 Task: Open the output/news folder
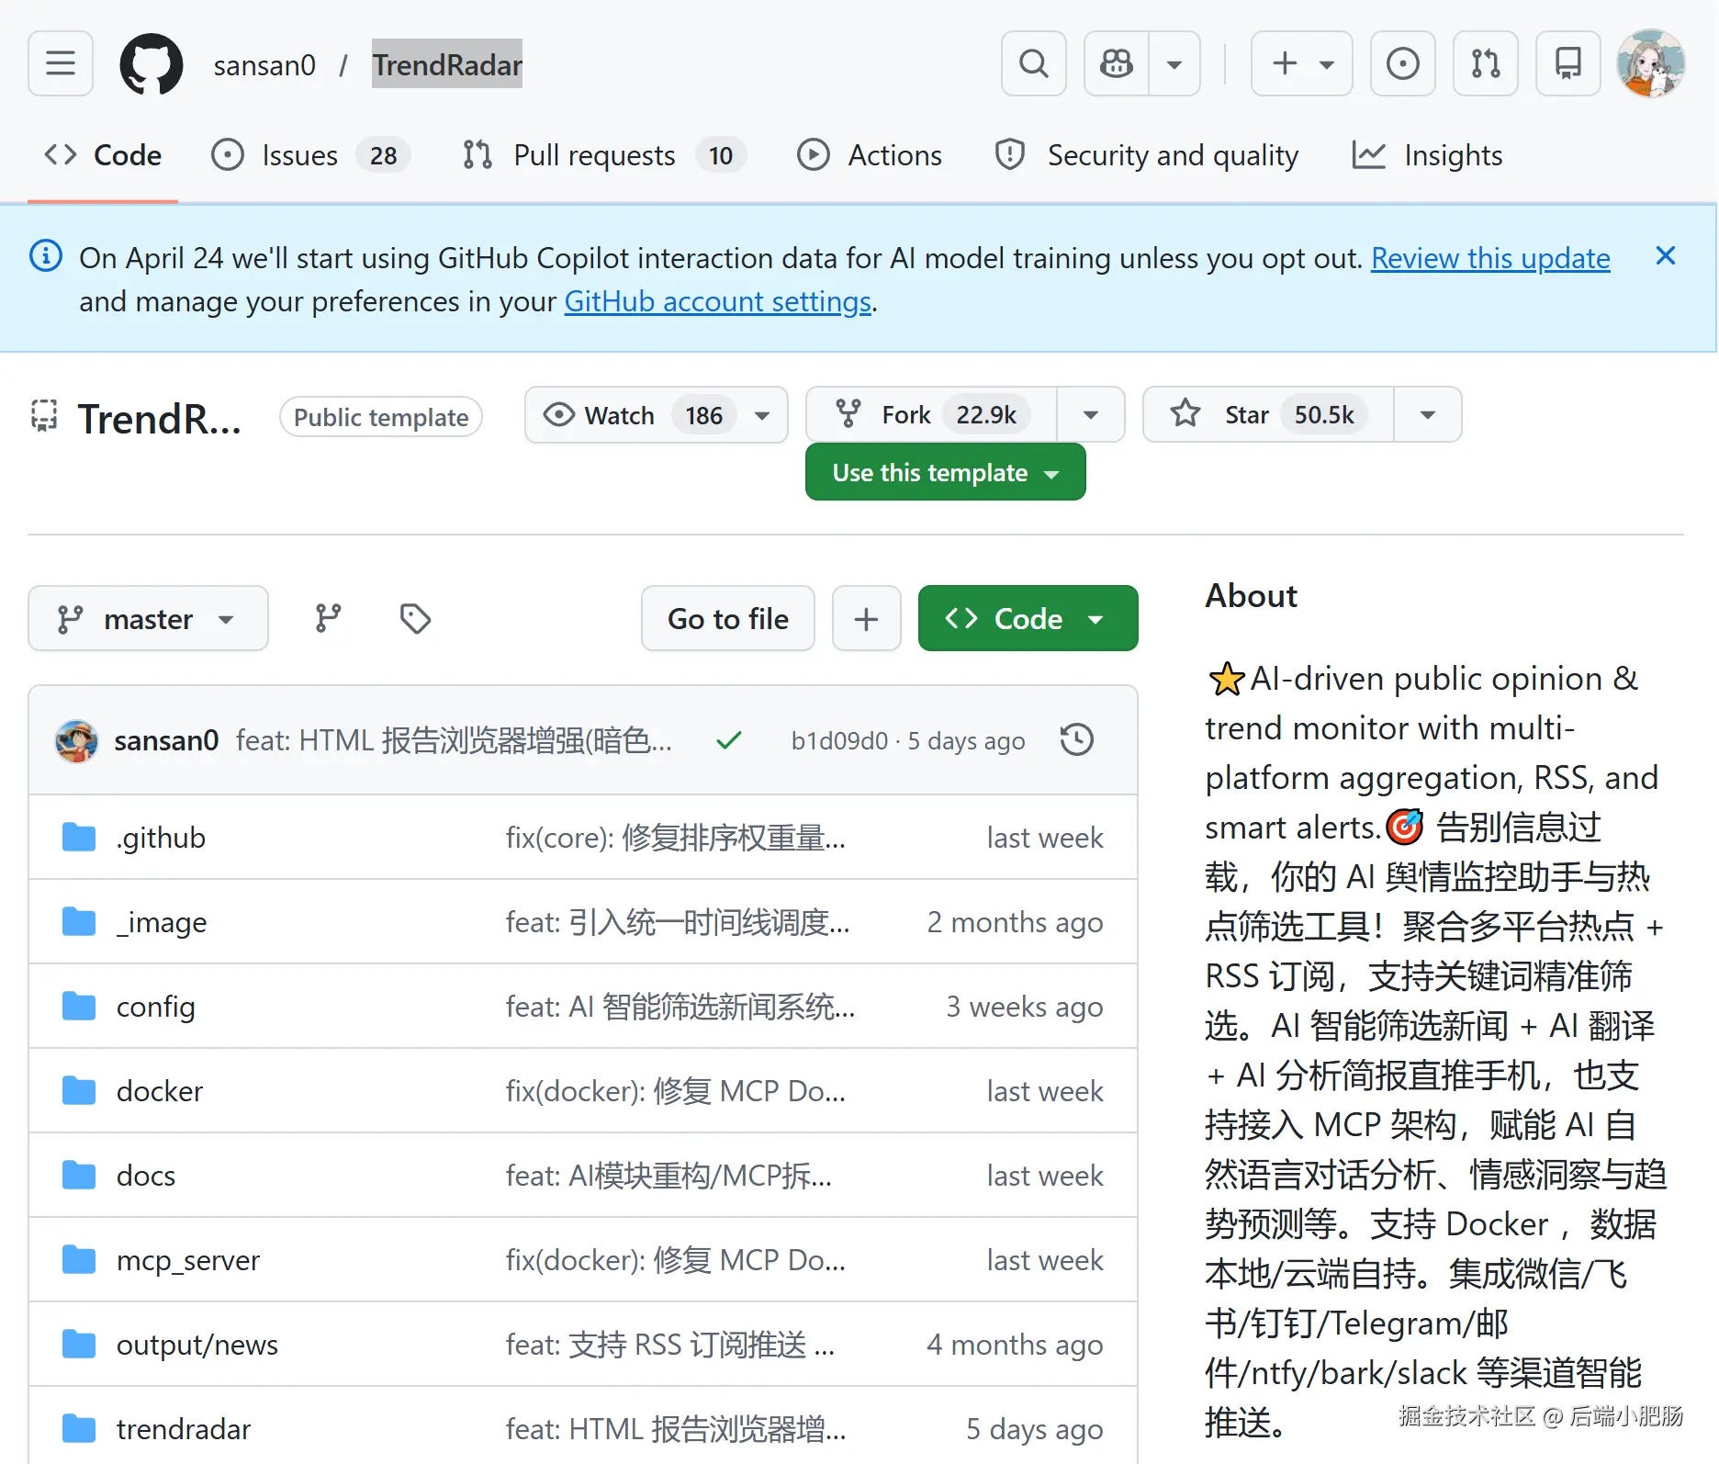(197, 1345)
